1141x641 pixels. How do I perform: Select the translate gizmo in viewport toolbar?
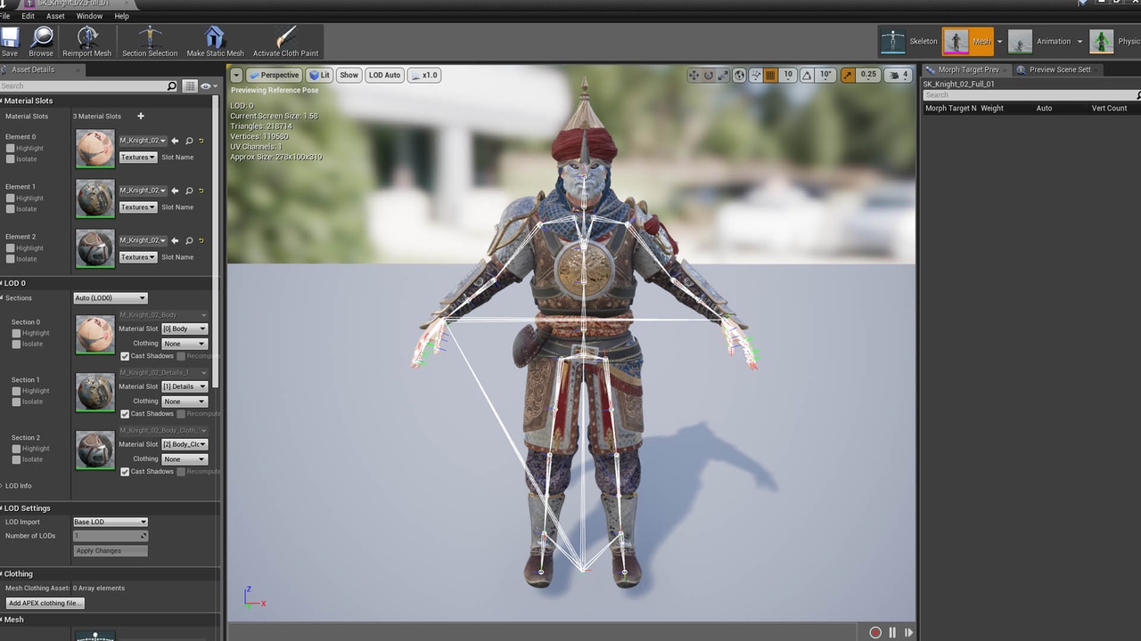pyautogui.click(x=694, y=76)
